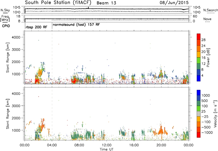The image size is (218, 151).
Task: Click the gray segment of Velocity colorbar
Action: click(199, 114)
